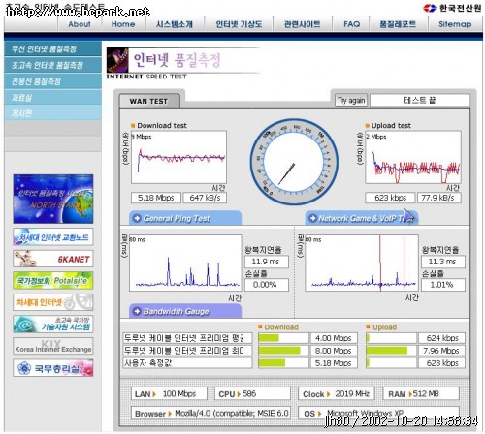Click the Clock 2019 MHz field
Image resolution: width=485 pixels, height=434 pixels.
coord(337,393)
